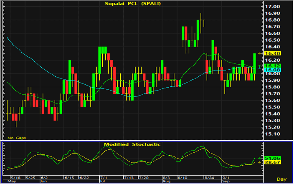Click the 16.40 price axis label
Screen dimensions: 294x184
point(272,47)
